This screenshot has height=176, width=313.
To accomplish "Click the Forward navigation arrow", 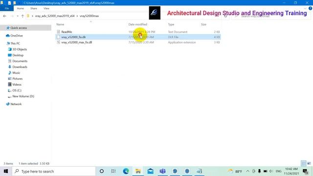I will [x=12, y=16].
